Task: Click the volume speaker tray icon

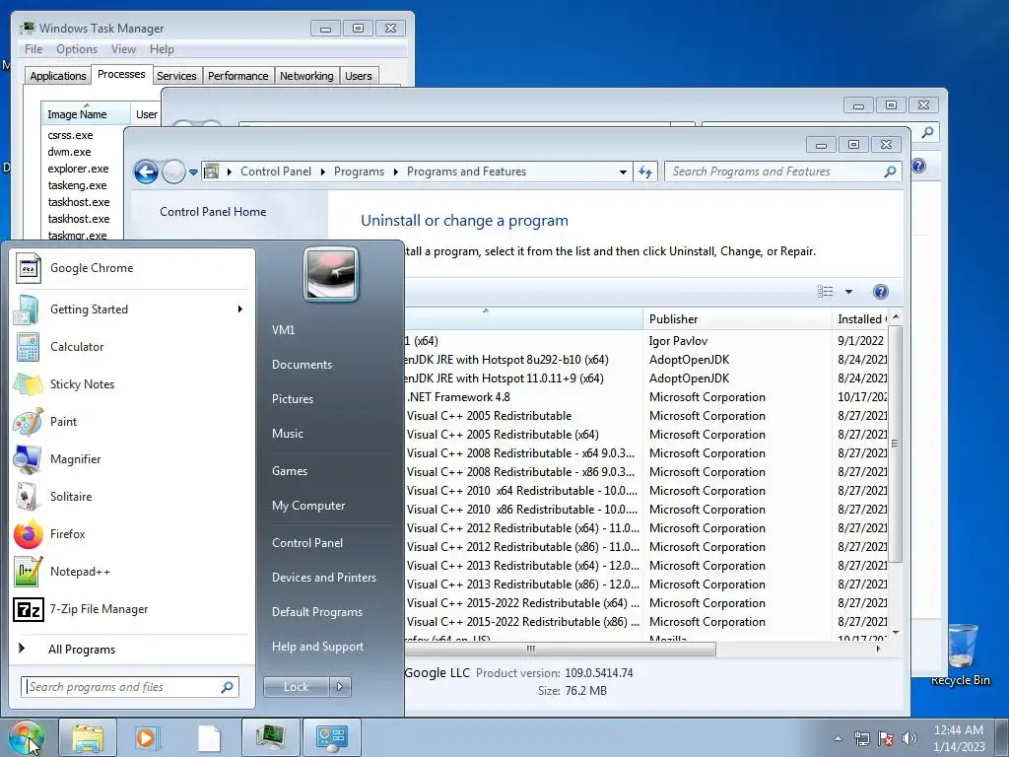Action: pos(909,738)
